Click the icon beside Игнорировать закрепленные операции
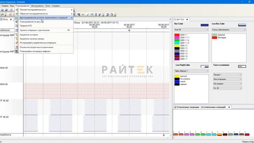 pos(17,43)
